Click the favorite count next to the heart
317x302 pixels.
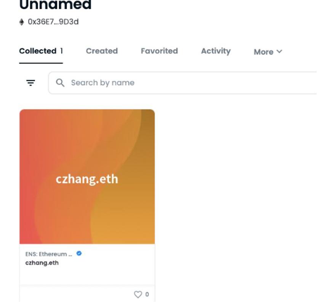(x=147, y=294)
